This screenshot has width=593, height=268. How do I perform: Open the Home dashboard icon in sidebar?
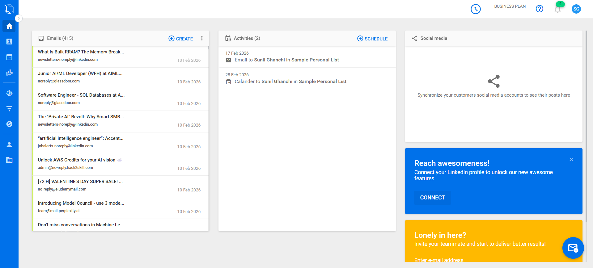click(x=9, y=26)
